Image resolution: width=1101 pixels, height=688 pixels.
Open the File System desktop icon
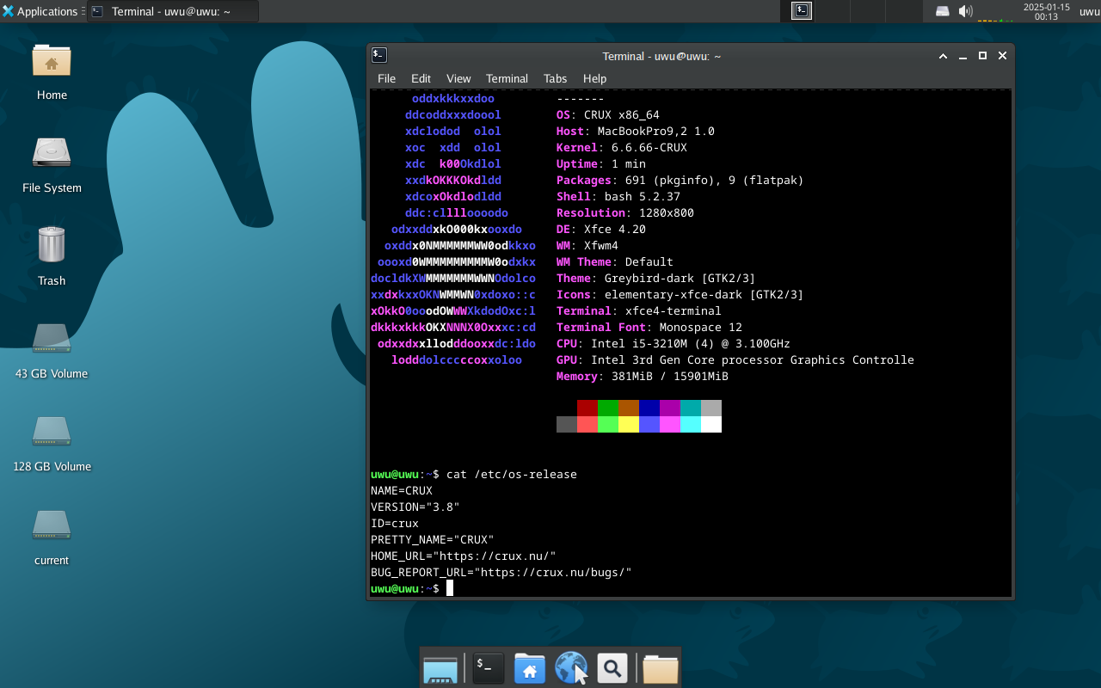pos(52,155)
